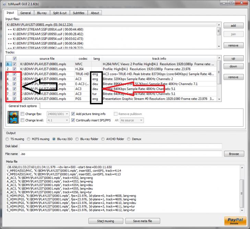Open the AR As source dropdown

click(131, 121)
